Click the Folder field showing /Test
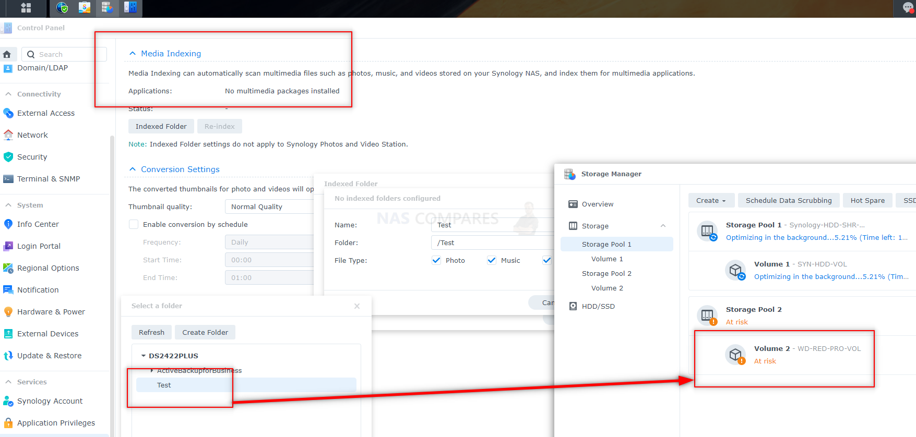Image resolution: width=916 pixels, height=437 pixels. (493, 242)
